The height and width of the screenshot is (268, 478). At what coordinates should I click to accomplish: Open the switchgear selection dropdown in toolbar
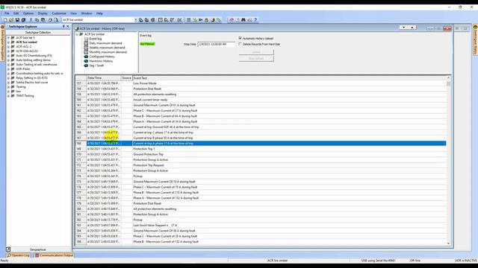pos(136,20)
